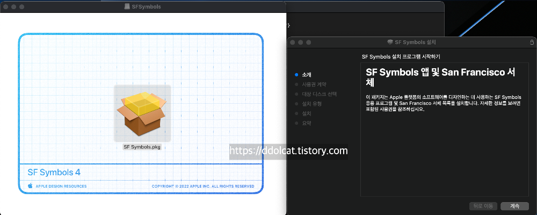Screen dimensions: 537x215
Task: Click the SF Symbols.pkg file name label
Action: (x=142, y=146)
